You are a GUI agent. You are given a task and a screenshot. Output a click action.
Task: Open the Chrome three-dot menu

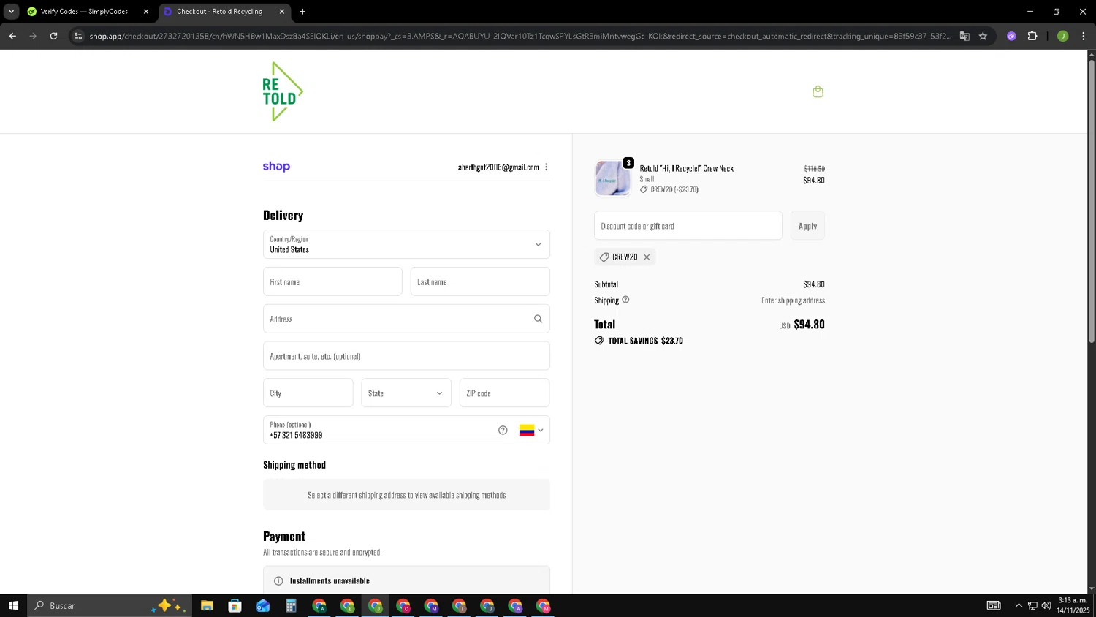[x=1083, y=36]
